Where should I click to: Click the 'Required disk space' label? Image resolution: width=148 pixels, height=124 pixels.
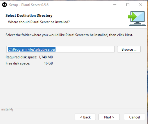21,57
